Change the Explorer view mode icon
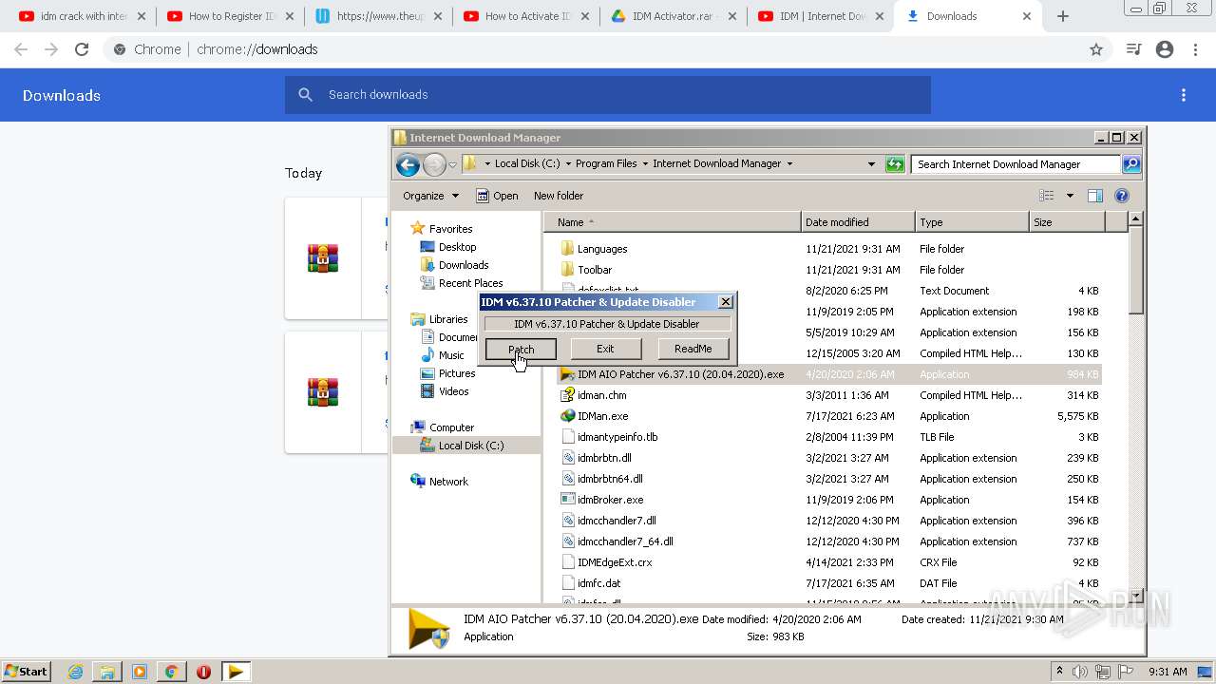The image size is (1216, 684). click(1047, 196)
